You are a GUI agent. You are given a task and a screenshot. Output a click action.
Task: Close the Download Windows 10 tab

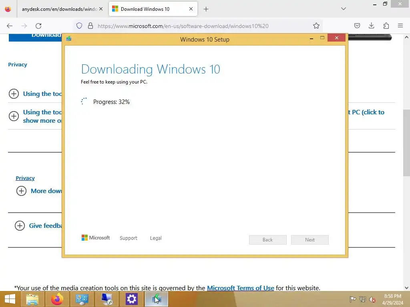pos(191,9)
